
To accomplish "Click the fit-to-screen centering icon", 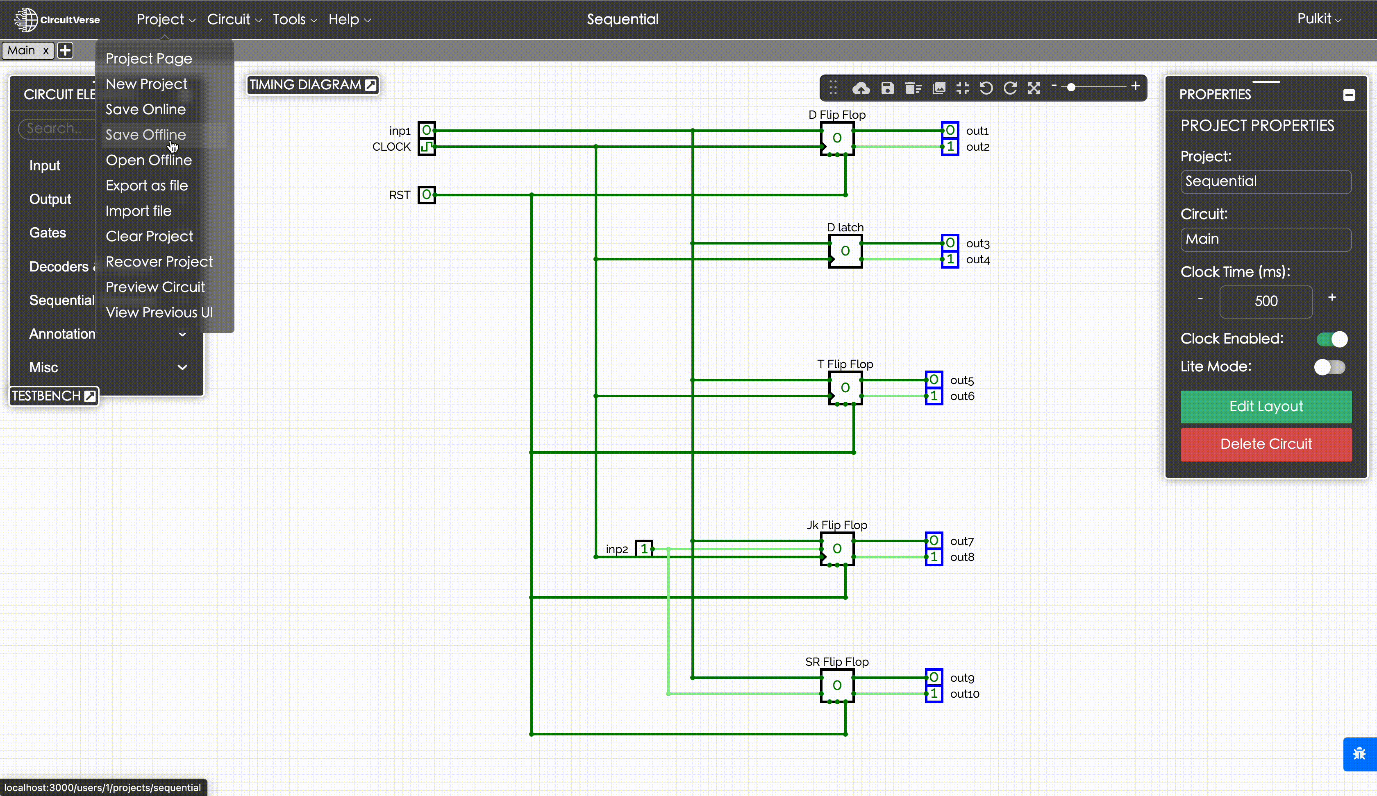I will pyautogui.click(x=963, y=88).
